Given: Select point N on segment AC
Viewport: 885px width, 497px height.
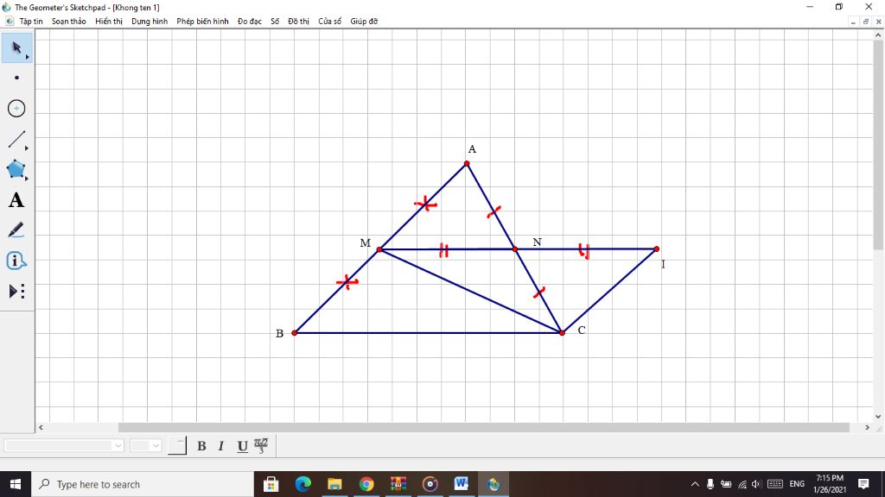Looking at the screenshot, I should (515, 248).
